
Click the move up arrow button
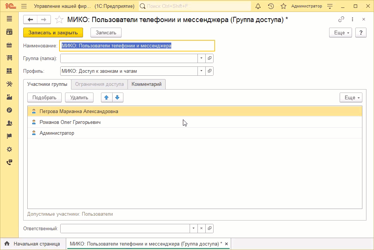tap(107, 97)
